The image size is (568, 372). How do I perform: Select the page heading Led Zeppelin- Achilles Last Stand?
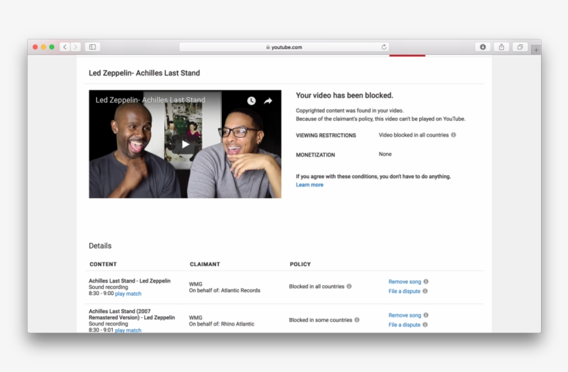[144, 73]
